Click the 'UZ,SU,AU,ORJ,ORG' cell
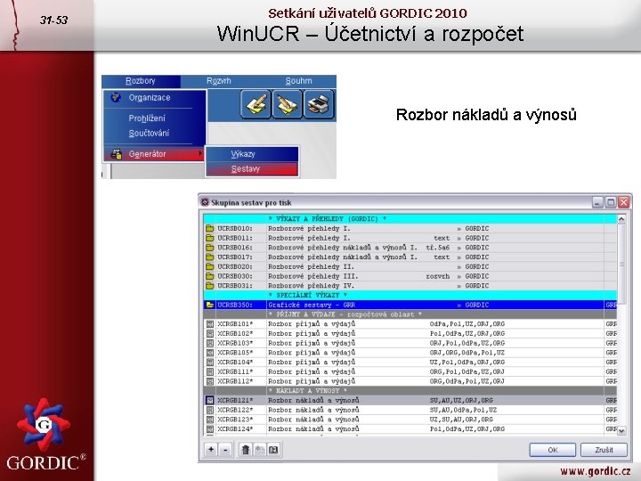The width and height of the screenshot is (641, 481). click(461, 420)
